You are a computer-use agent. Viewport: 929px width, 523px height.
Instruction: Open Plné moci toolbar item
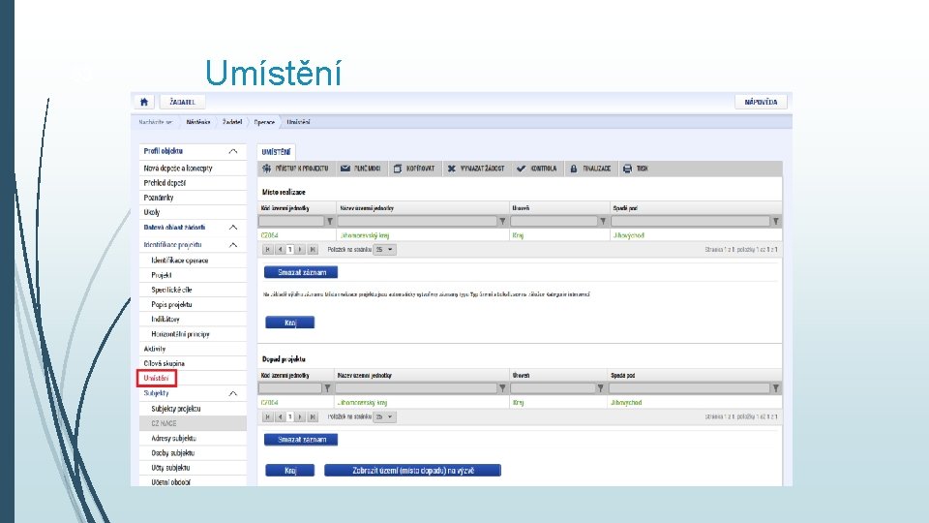click(360, 169)
